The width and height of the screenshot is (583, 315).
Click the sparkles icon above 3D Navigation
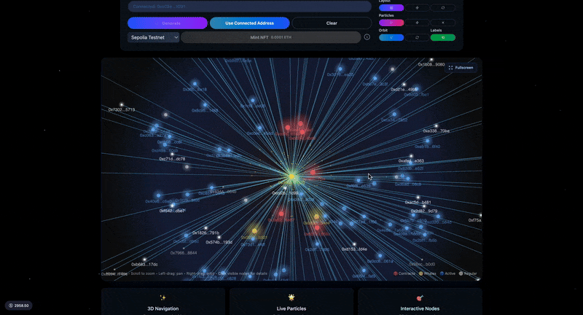(x=163, y=297)
